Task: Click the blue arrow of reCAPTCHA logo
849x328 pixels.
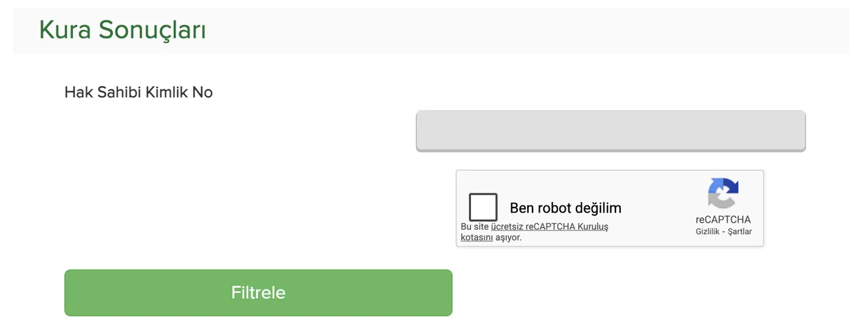Action: pyautogui.click(x=730, y=186)
